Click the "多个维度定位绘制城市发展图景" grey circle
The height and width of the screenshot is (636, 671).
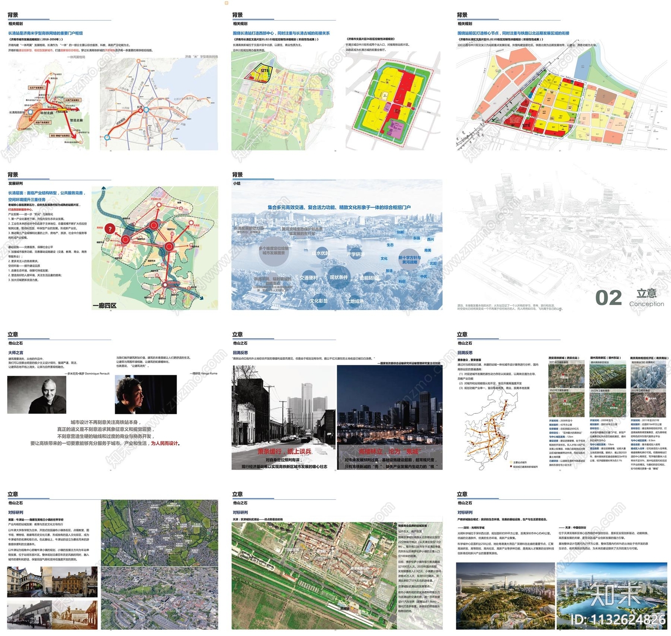[274, 251]
